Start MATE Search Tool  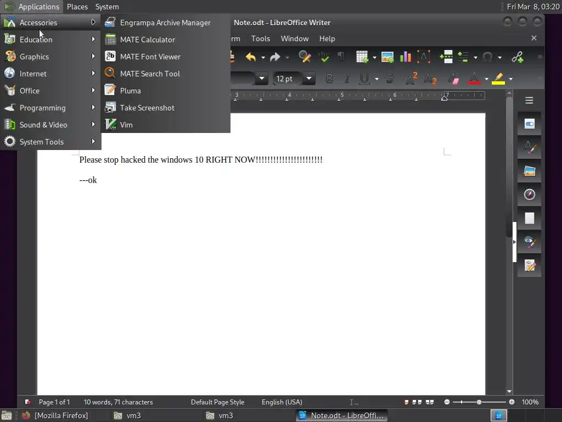165,74
